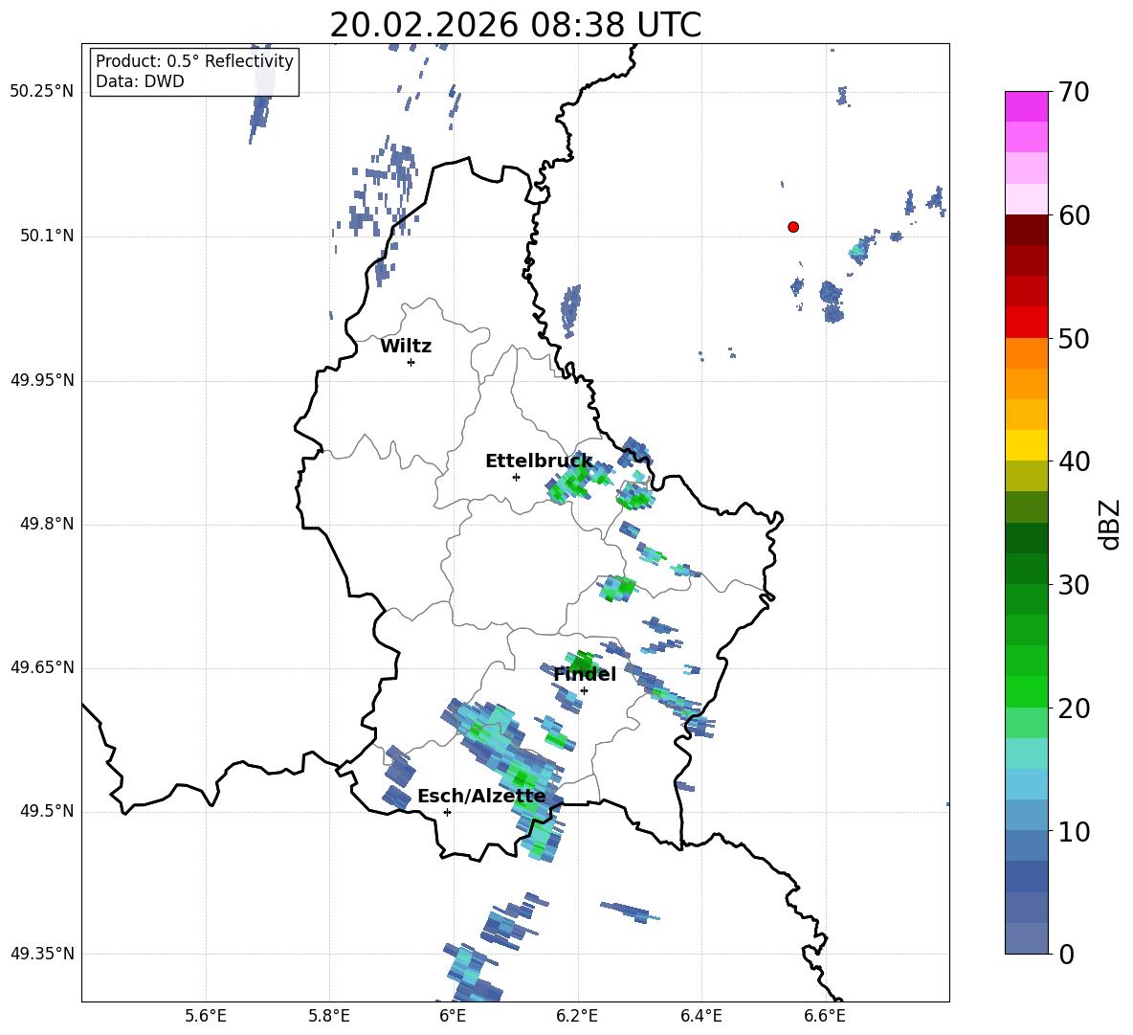Image resolution: width=1133 pixels, height=1035 pixels.
Task: Click the Product 0.5° Reflectivity info box
Action: [x=194, y=71]
